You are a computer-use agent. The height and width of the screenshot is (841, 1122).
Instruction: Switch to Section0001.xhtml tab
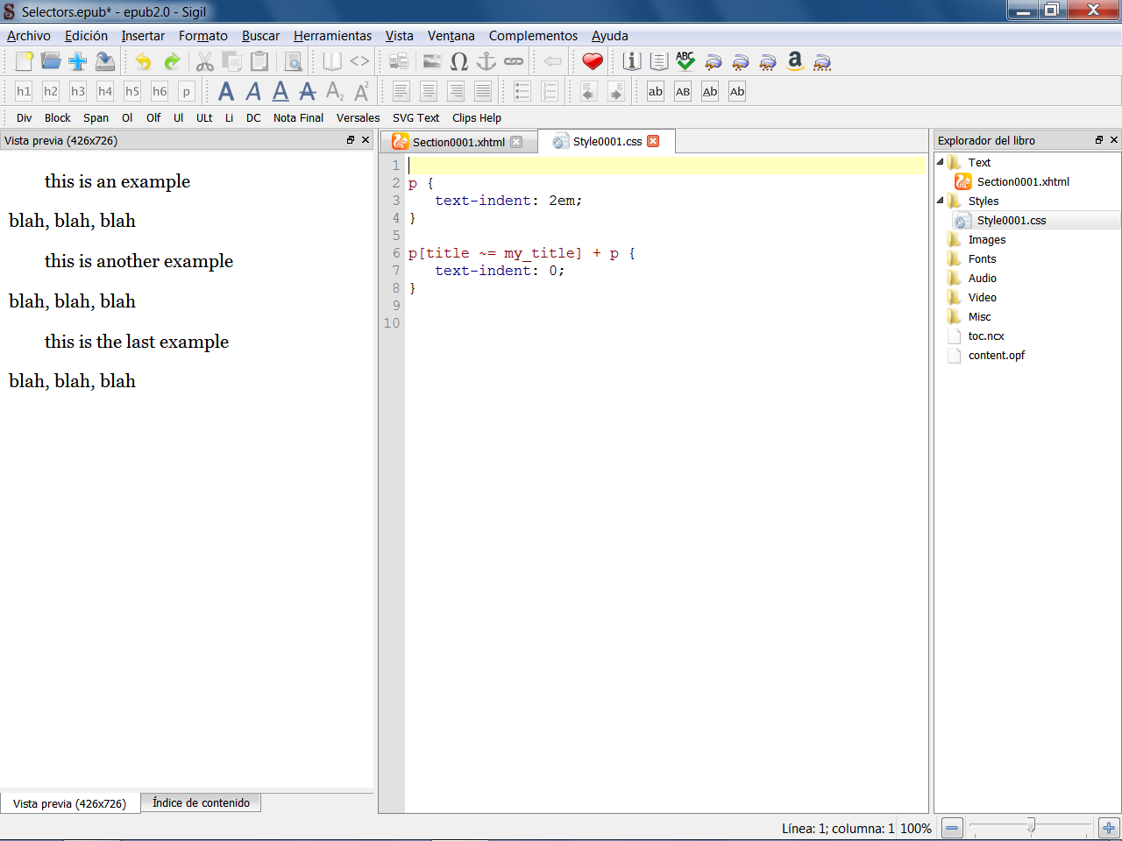click(x=458, y=142)
